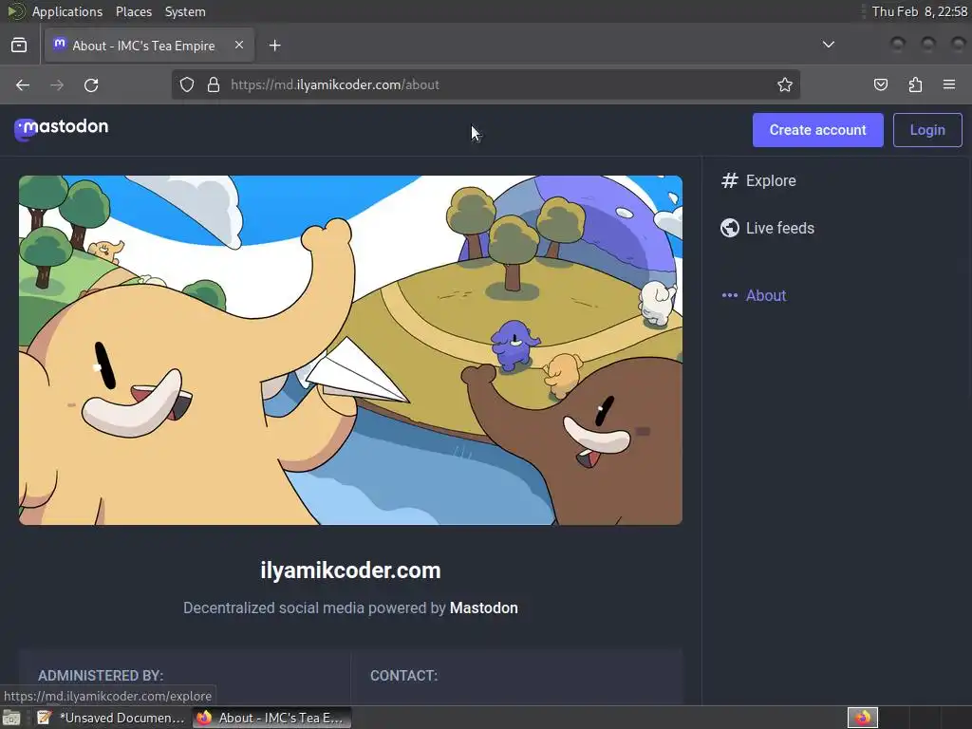
Task: Click the shield tracking protection icon
Action: click(x=187, y=84)
